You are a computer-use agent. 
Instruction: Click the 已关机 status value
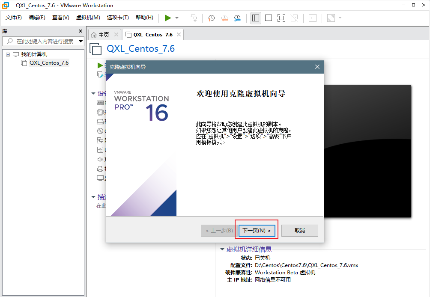coord(263,258)
